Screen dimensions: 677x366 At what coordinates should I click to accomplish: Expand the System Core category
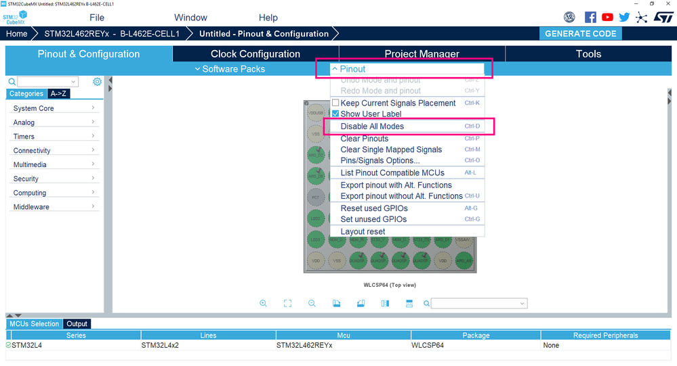coord(54,108)
